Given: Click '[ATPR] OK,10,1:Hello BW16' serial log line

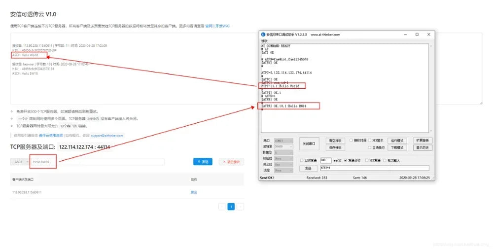Looking at the screenshot, I should (283, 107).
